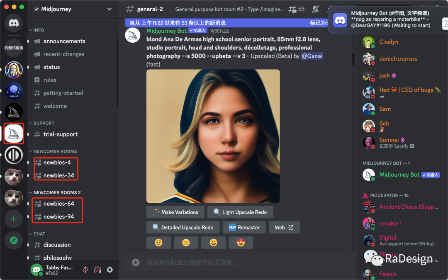Click Midjourney Bot avatar in the message
Image resolution: width=448 pixels, height=280 pixels.
click(133, 35)
